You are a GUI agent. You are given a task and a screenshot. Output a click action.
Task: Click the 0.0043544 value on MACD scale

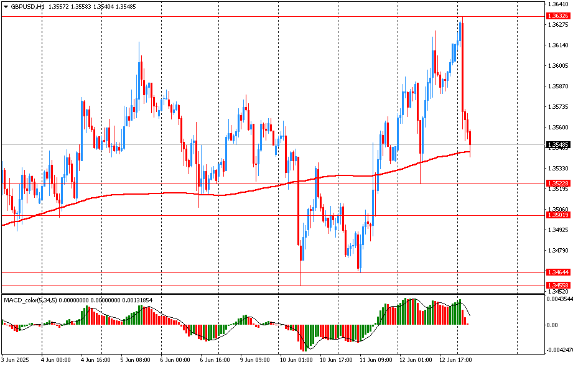click(x=559, y=299)
